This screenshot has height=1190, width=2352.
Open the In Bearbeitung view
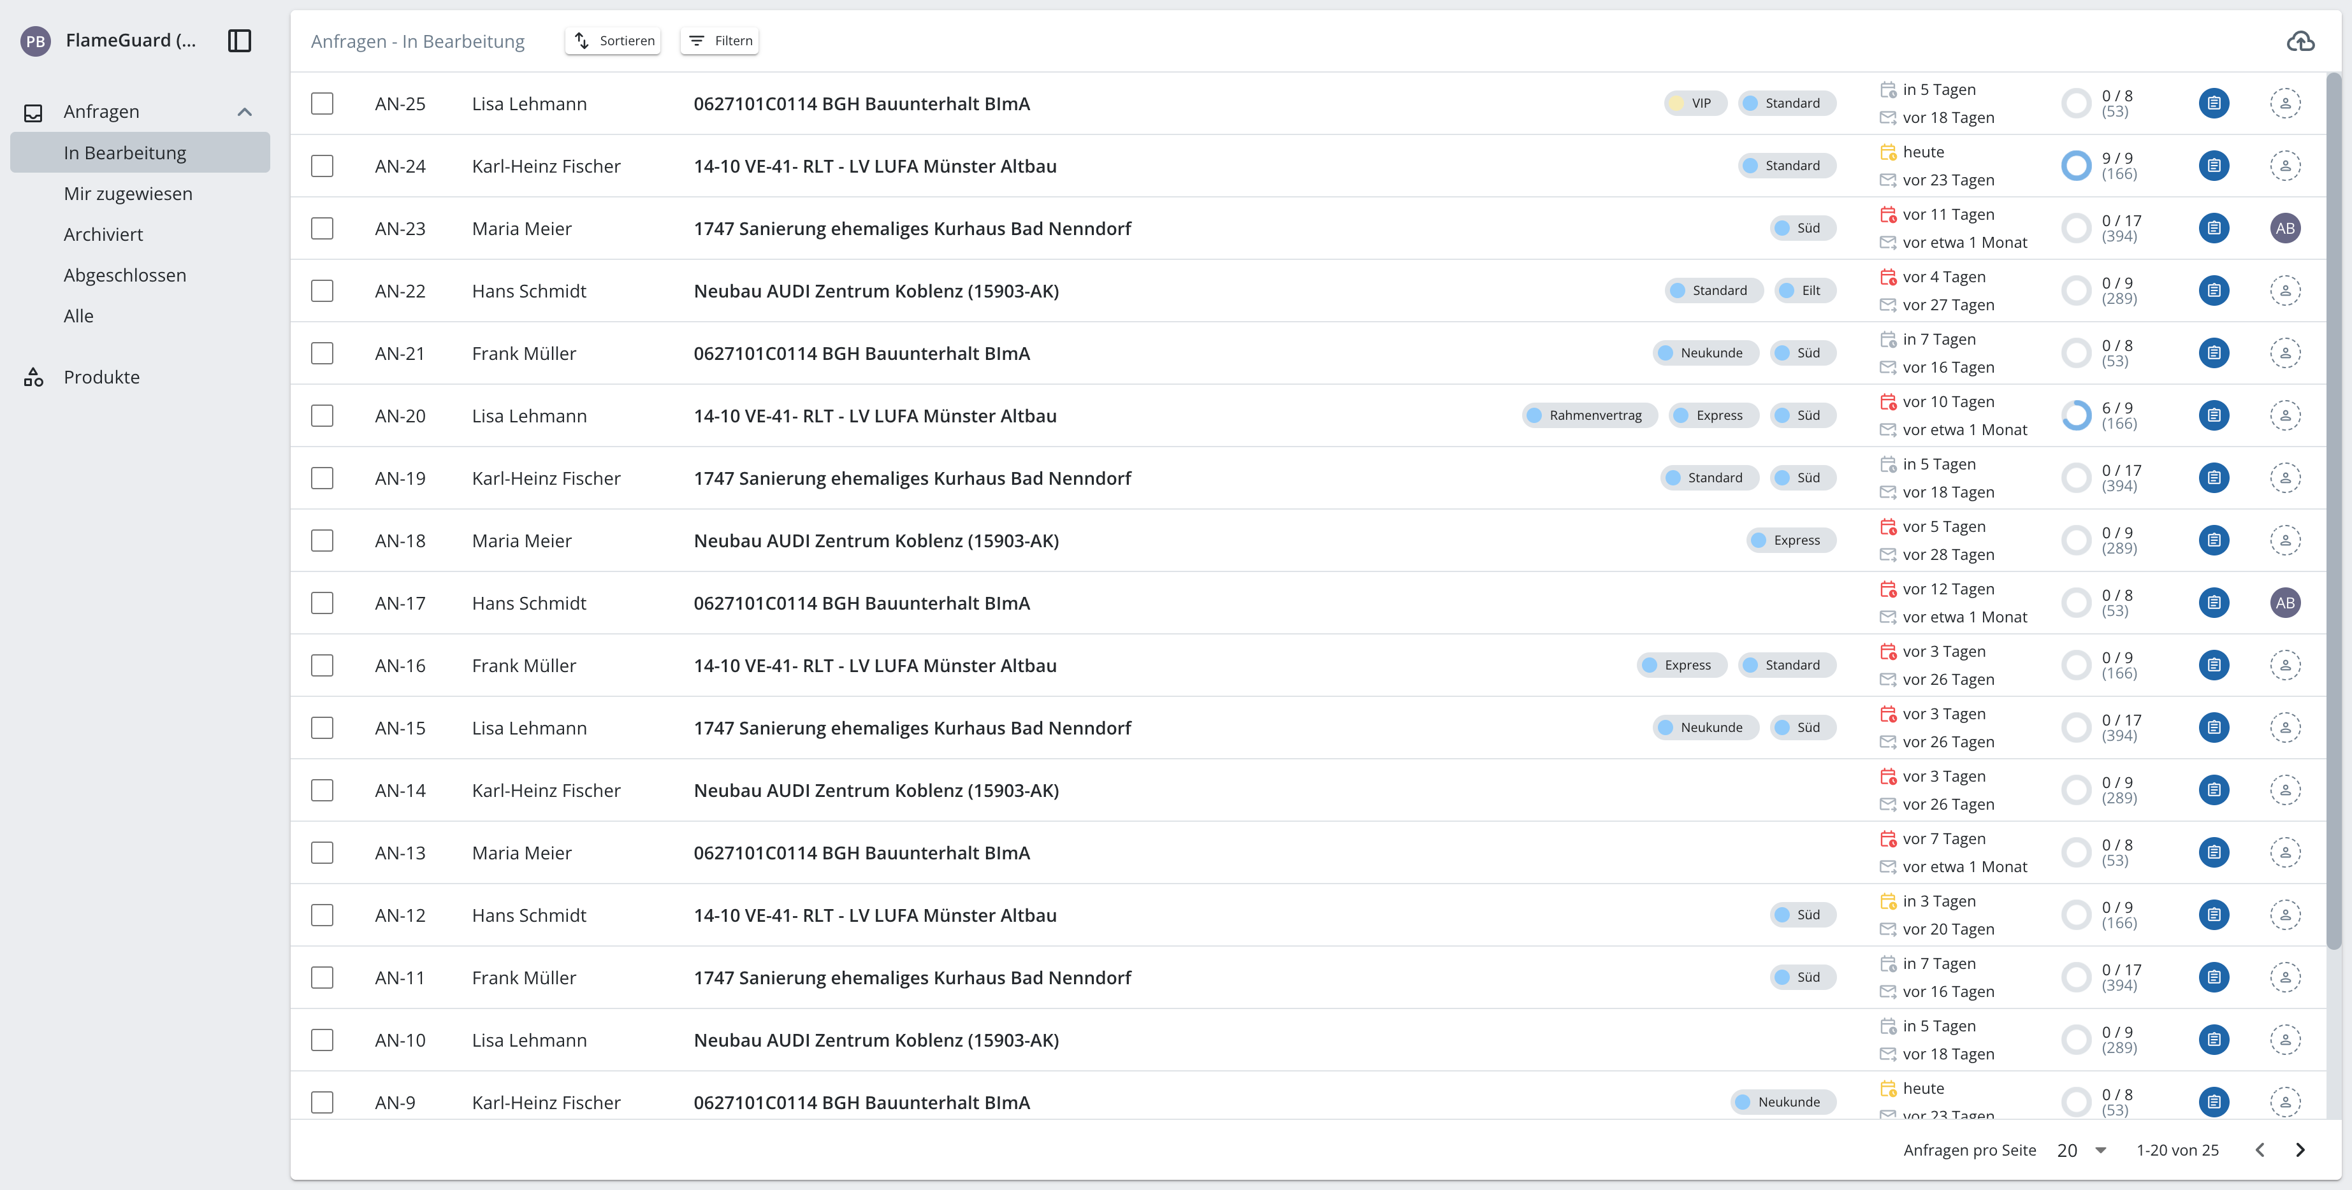140,152
